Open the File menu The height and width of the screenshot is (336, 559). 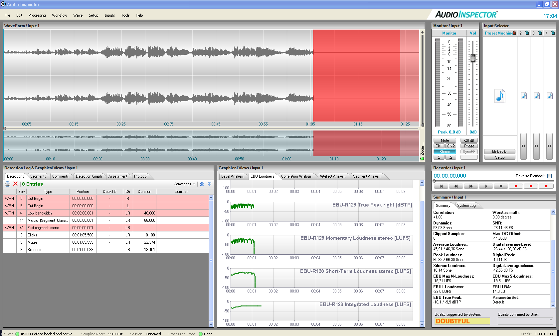(x=7, y=15)
